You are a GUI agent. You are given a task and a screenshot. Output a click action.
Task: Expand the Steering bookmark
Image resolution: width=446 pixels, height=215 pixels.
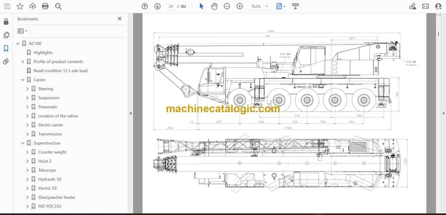coord(28,89)
